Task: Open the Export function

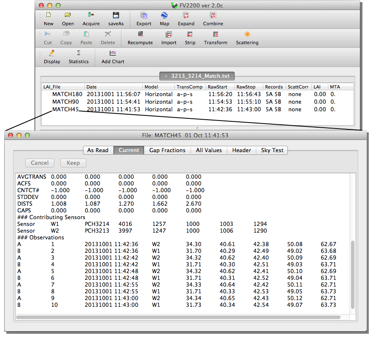Action: click(x=143, y=19)
